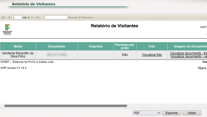Click the Persona non grata header
This screenshot has height=117, width=207.
coord(125,46)
